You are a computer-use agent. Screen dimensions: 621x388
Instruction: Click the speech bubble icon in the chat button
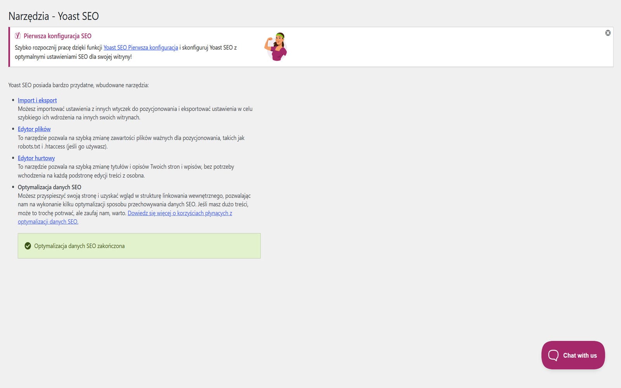tap(553, 355)
